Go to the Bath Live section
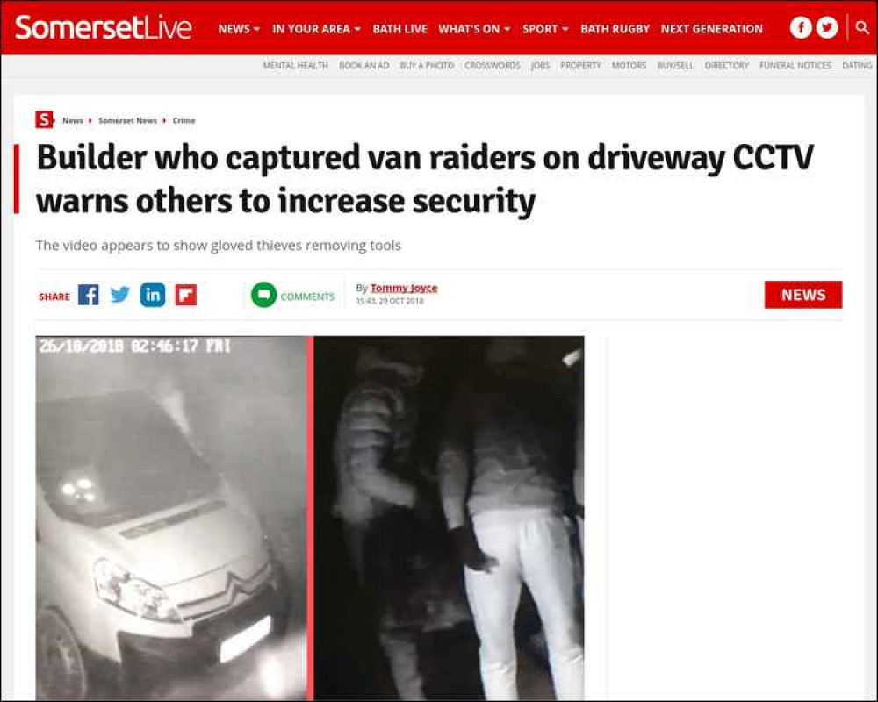The height and width of the screenshot is (702, 878). coord(399,29)
